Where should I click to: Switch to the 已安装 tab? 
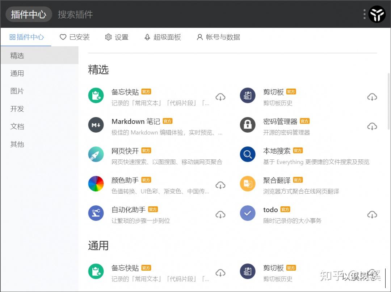pyautogui.click(x=75, y=37)
